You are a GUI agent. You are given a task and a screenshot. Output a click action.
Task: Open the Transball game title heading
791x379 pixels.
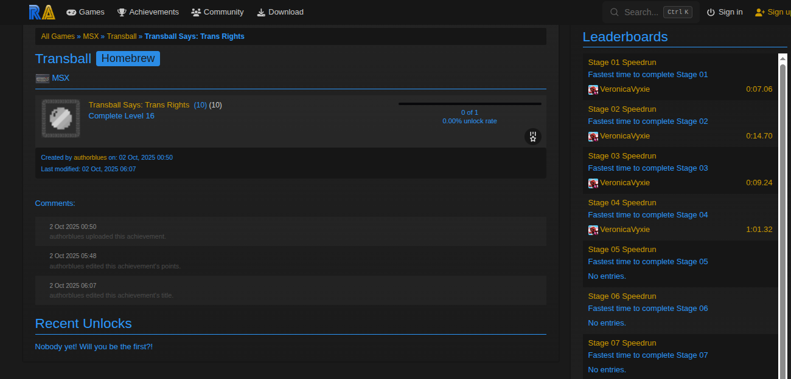coord(63,58)
